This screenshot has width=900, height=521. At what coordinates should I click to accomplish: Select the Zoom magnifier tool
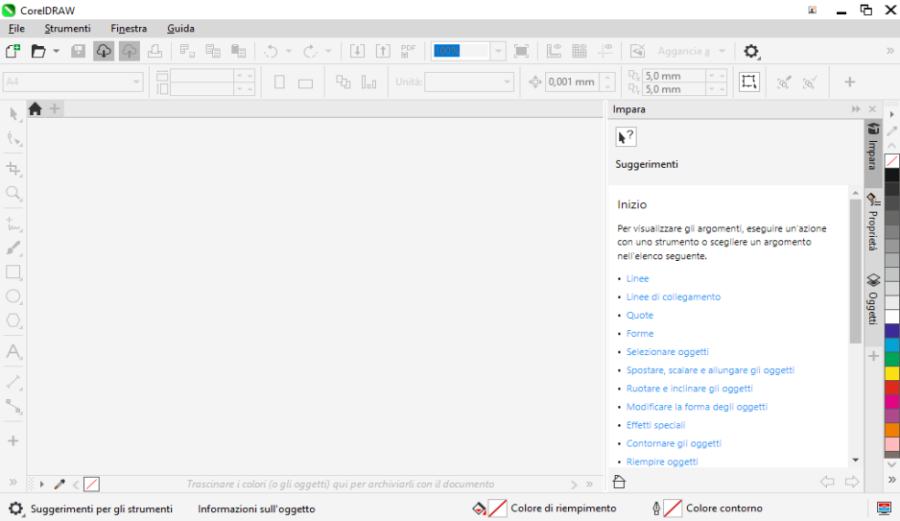(13, 194)
